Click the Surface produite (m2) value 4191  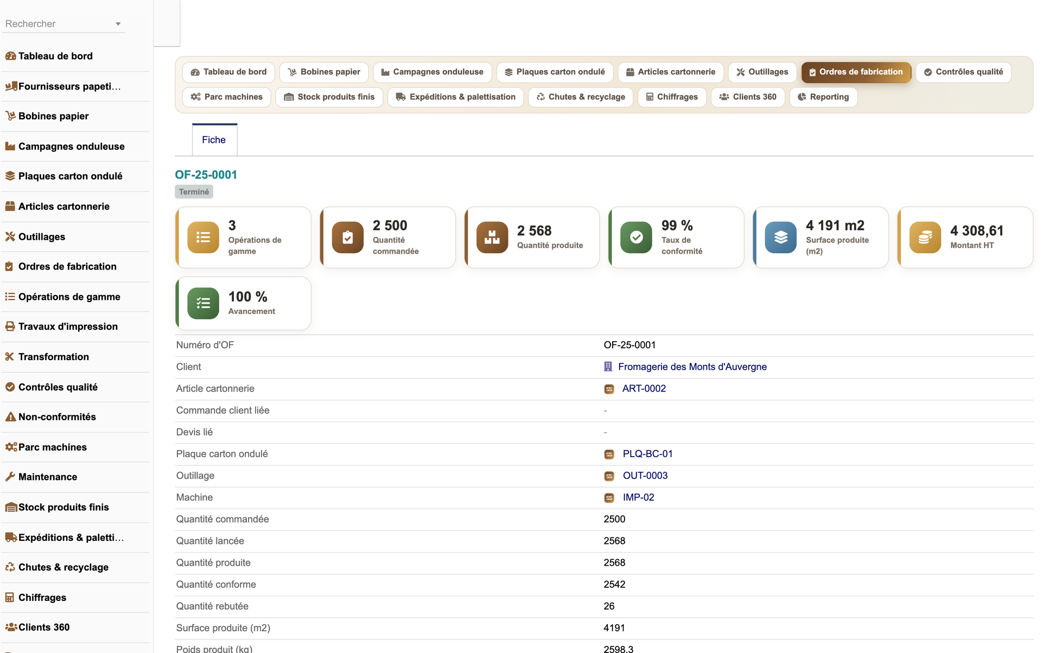click(x=614, y=628)
